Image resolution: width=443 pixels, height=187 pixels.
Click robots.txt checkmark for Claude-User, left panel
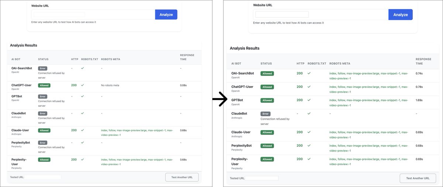click(83, 130)
